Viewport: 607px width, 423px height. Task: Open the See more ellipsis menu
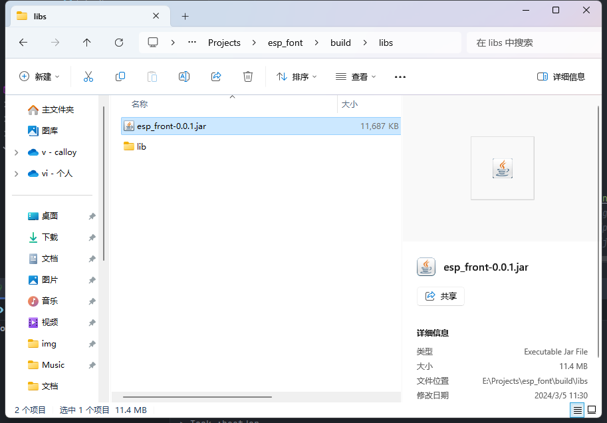click(x=400, y=76)
